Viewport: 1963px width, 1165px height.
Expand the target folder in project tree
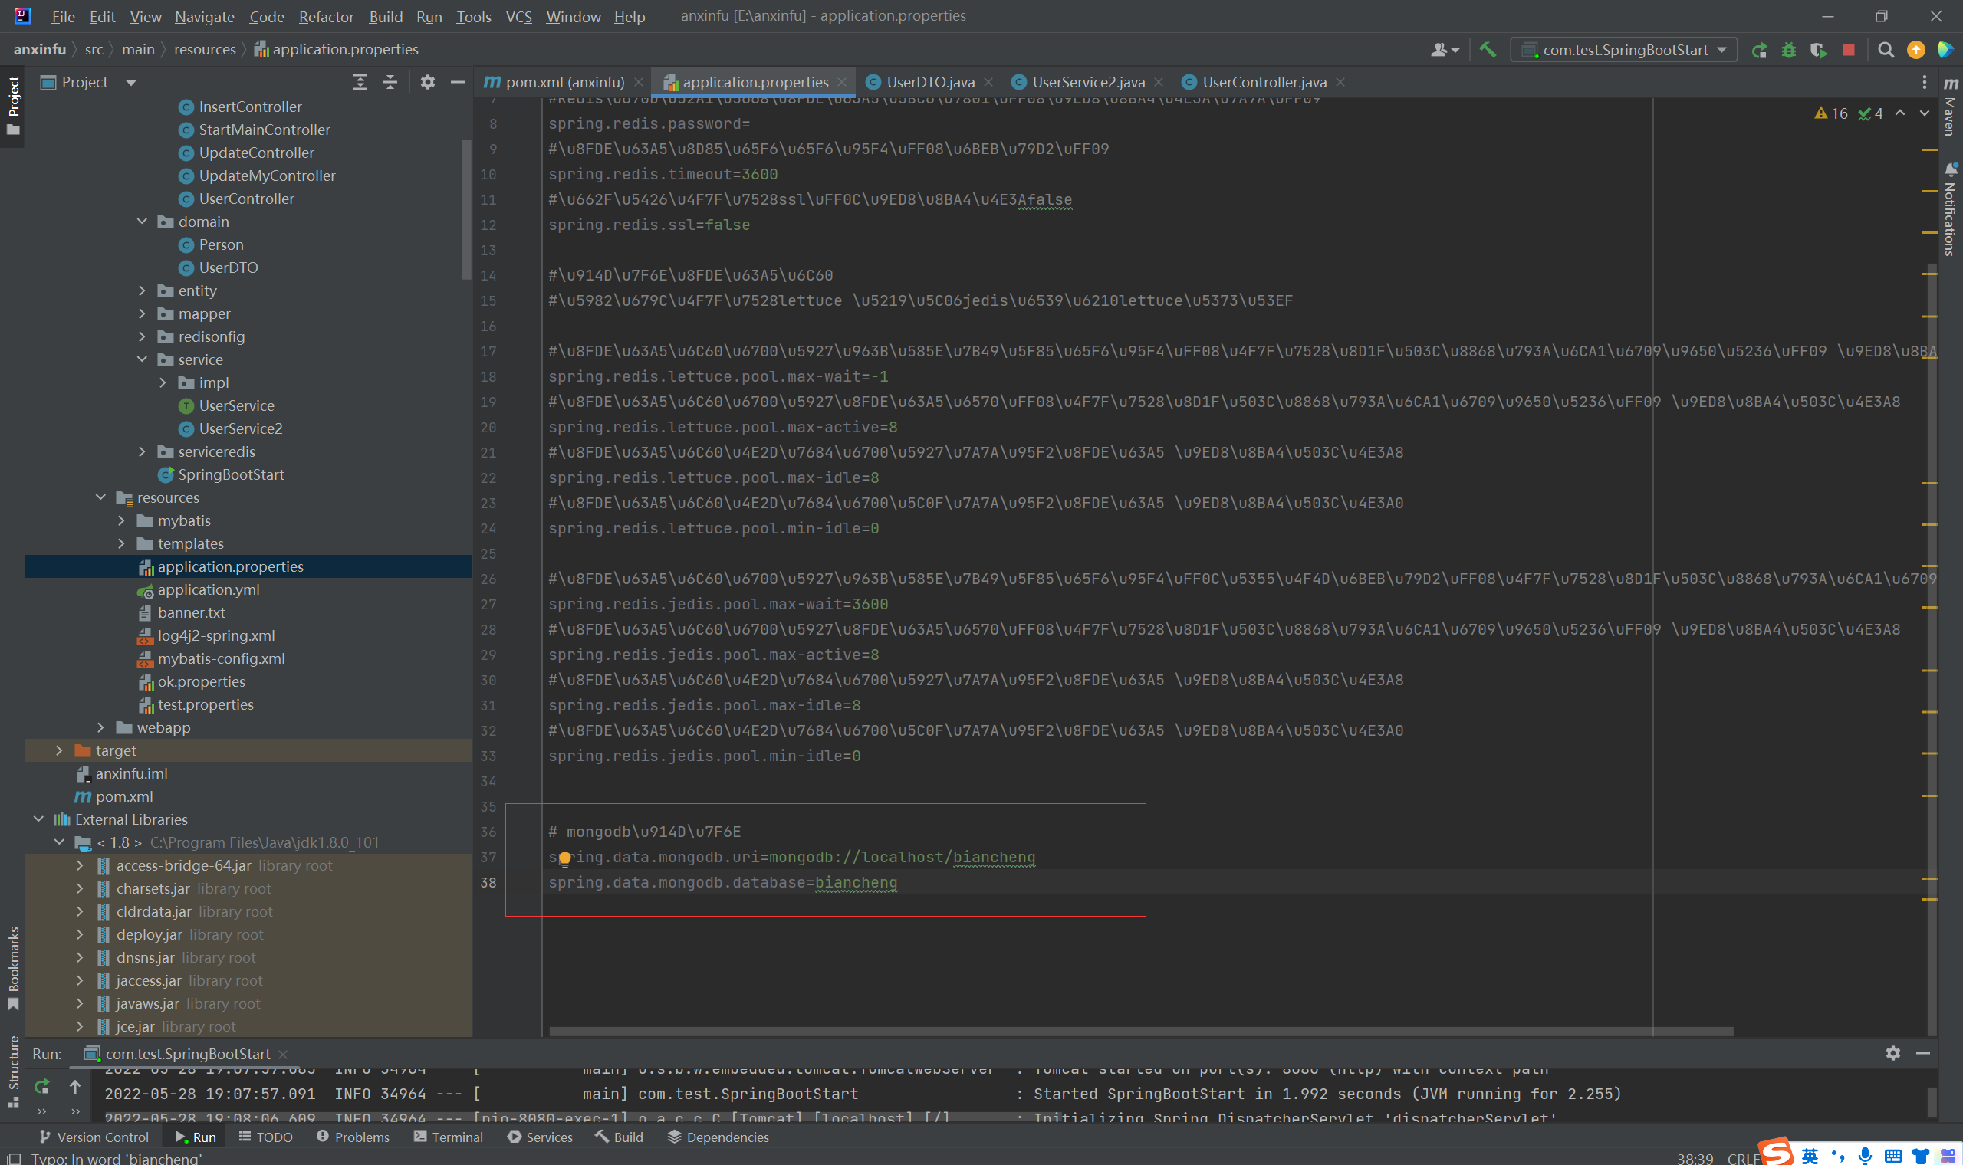tap(60, 750)
